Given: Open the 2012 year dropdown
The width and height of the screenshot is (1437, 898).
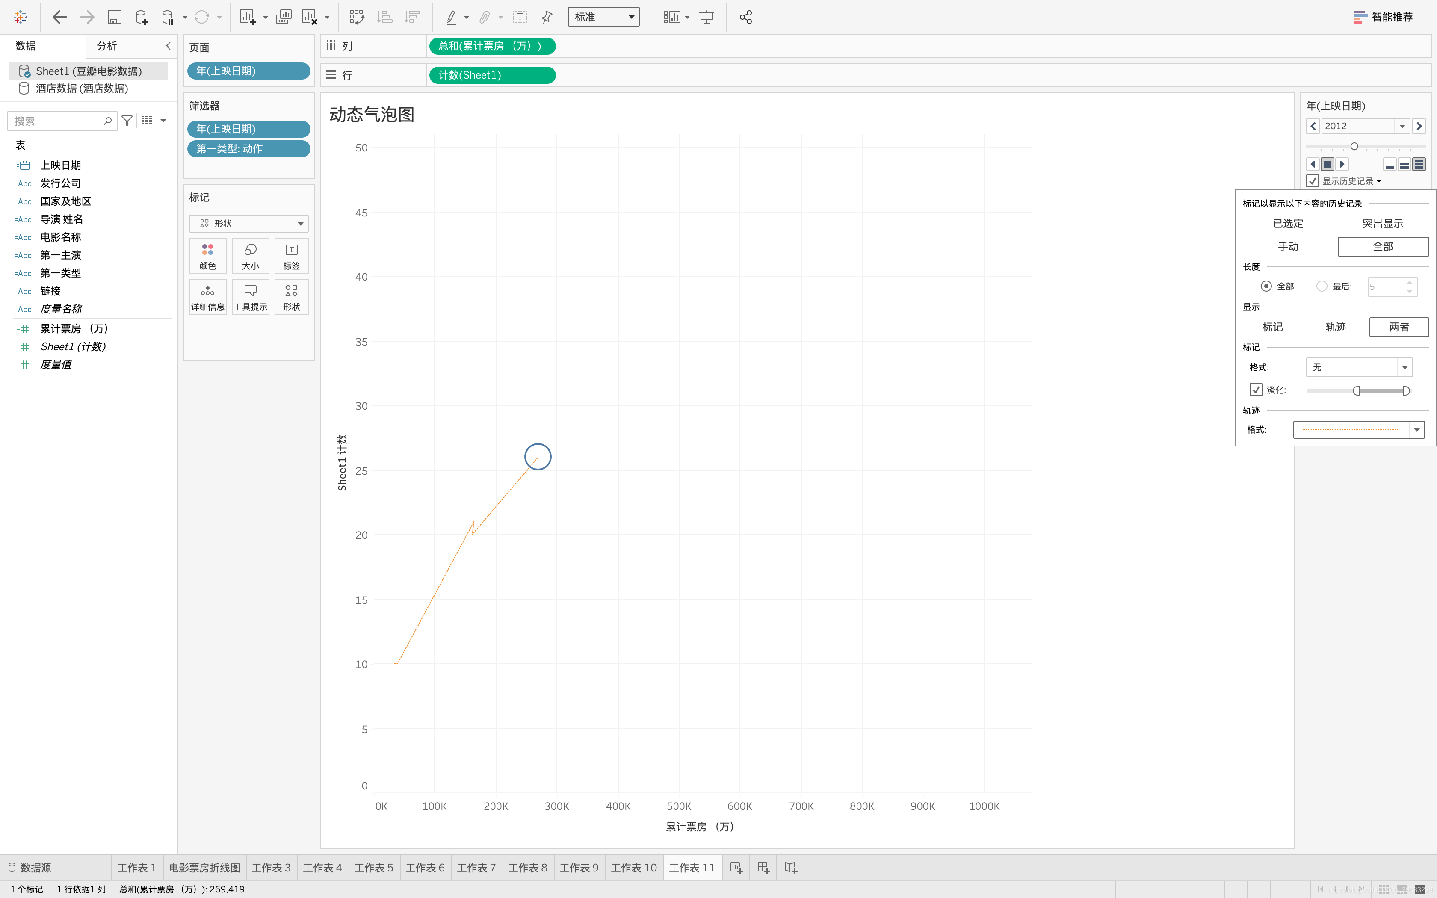Looking at the screenshot, I should point(1402,126).
